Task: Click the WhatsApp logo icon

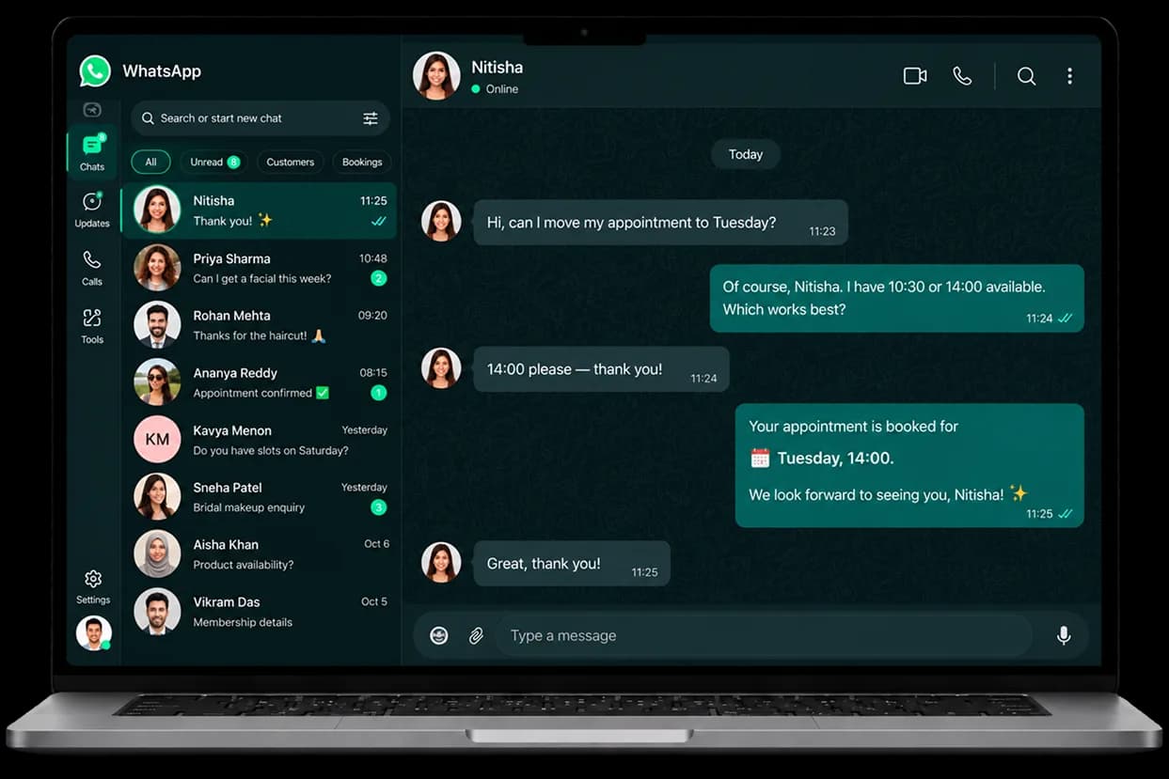Action: [x=95, y=71]
